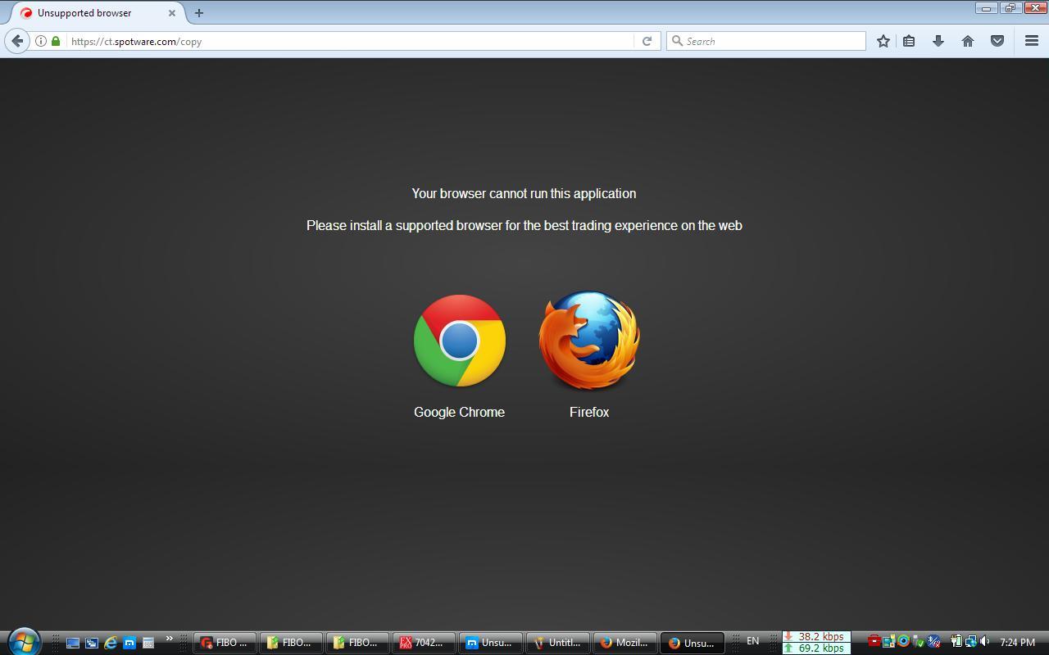The width and height of the screenshot is (1049, 655).
Task: Click the Google Chrome logo icon
Action: tap(459, 341)
